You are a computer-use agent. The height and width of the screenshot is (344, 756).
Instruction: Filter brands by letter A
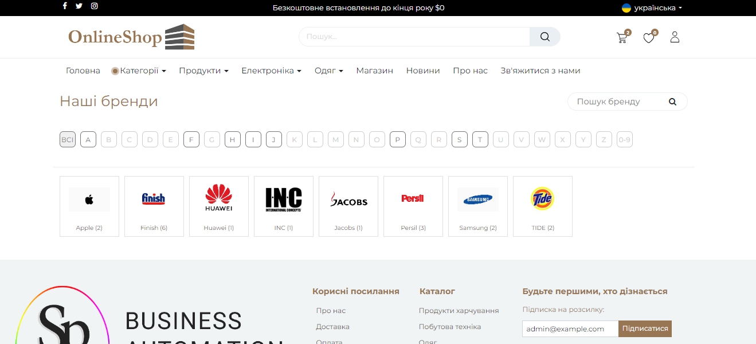pos(88,139)
